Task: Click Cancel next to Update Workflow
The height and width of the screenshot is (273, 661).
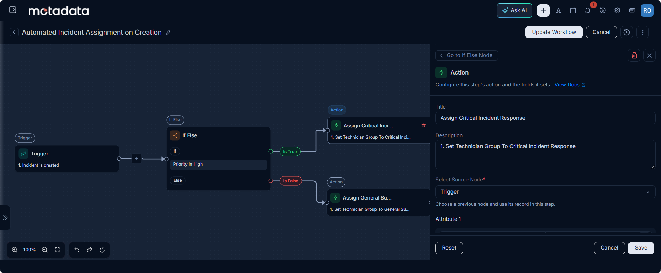Action: (x=602, y=32)
